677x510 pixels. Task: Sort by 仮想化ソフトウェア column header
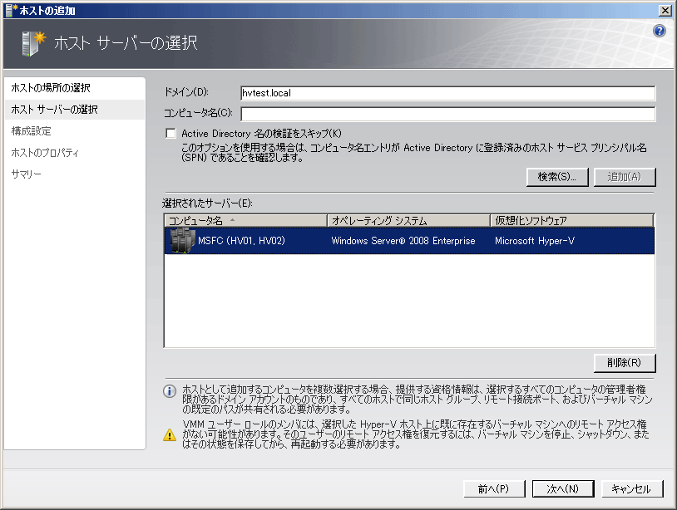point(572,221)
